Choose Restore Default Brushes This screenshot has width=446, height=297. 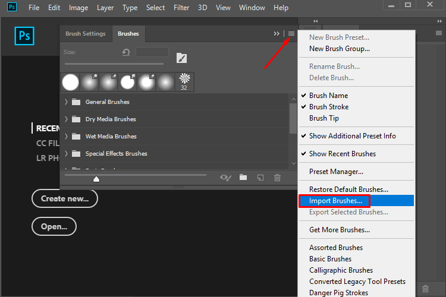point(356,189)
